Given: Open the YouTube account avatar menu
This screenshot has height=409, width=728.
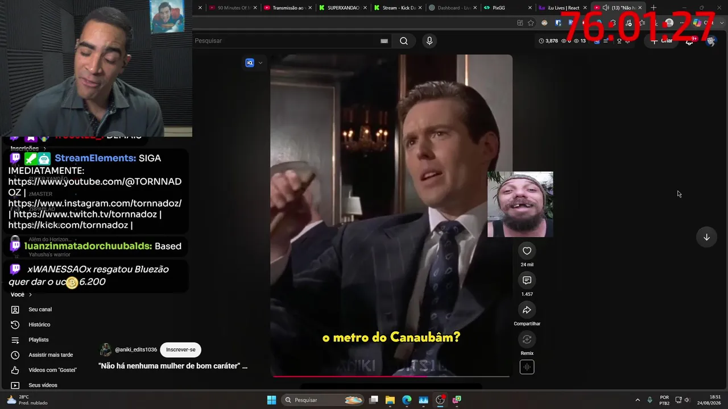Looking at the screenshot, I should point(710,41).
